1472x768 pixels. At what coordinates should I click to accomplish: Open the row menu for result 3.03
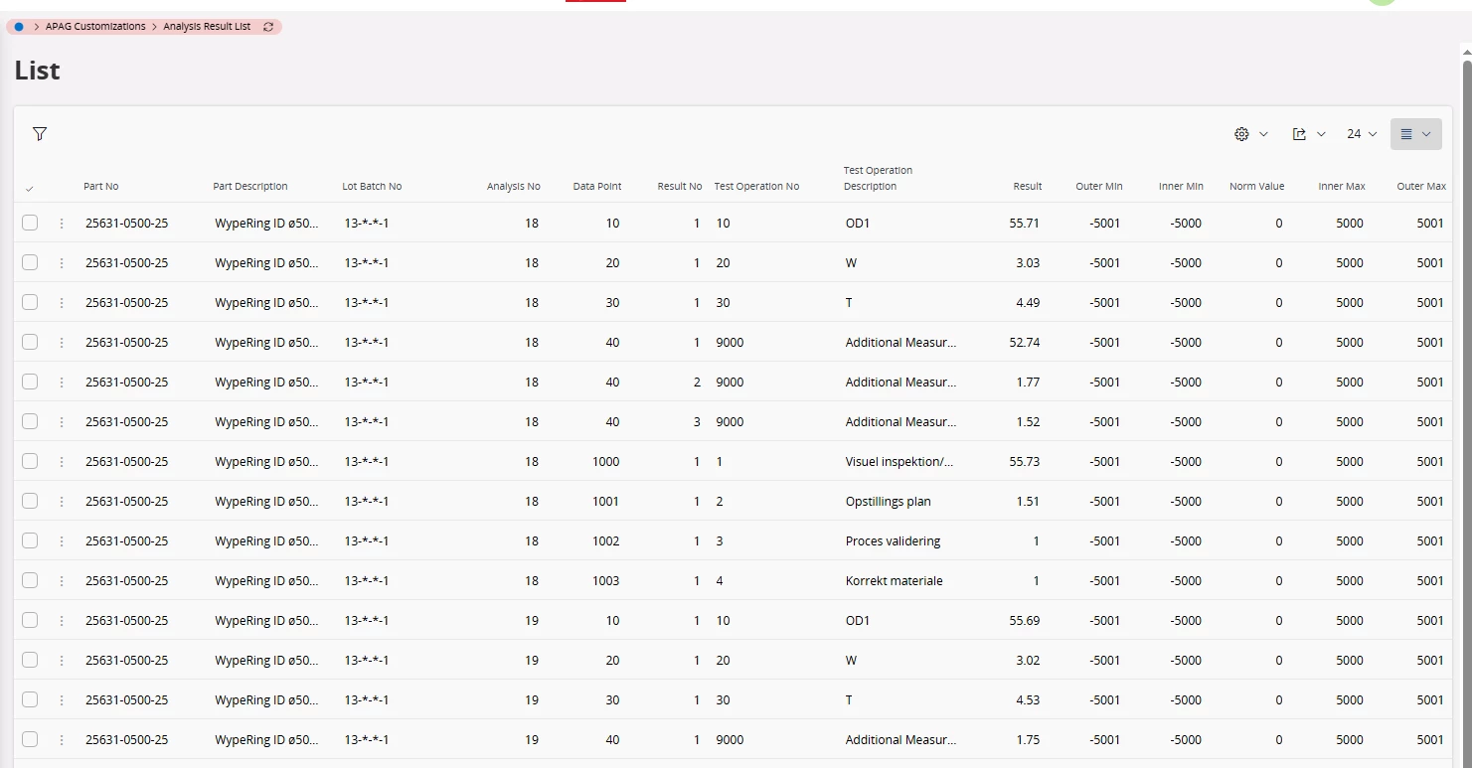coord(62,263)
